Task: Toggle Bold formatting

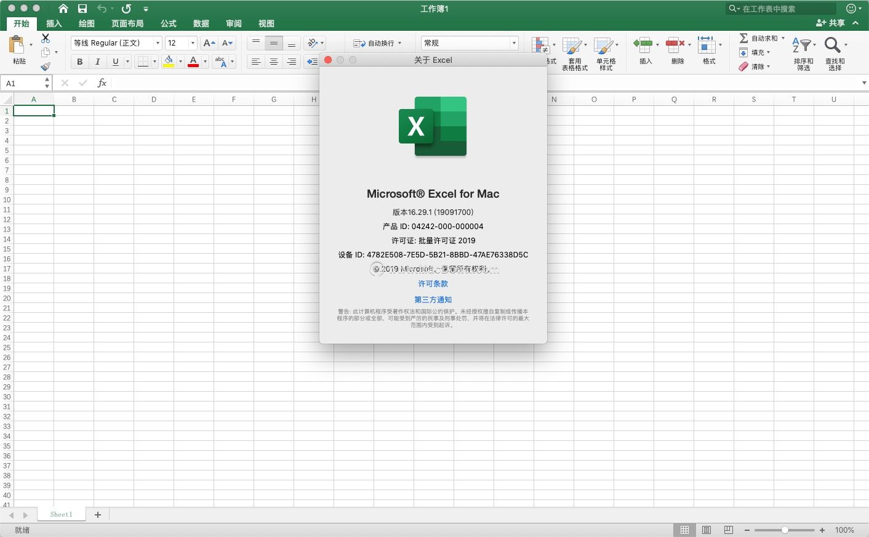Action: click(x=79, y=62)
